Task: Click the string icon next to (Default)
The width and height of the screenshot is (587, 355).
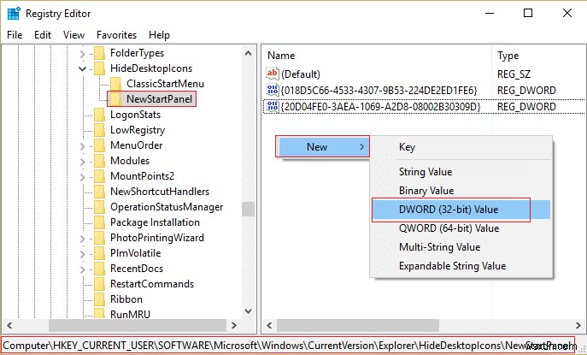Action: (x=273, y=74)
